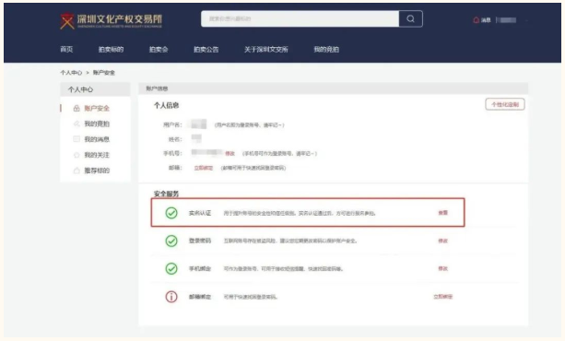Open the 拍卖标的 navigation item

(111, 50)
